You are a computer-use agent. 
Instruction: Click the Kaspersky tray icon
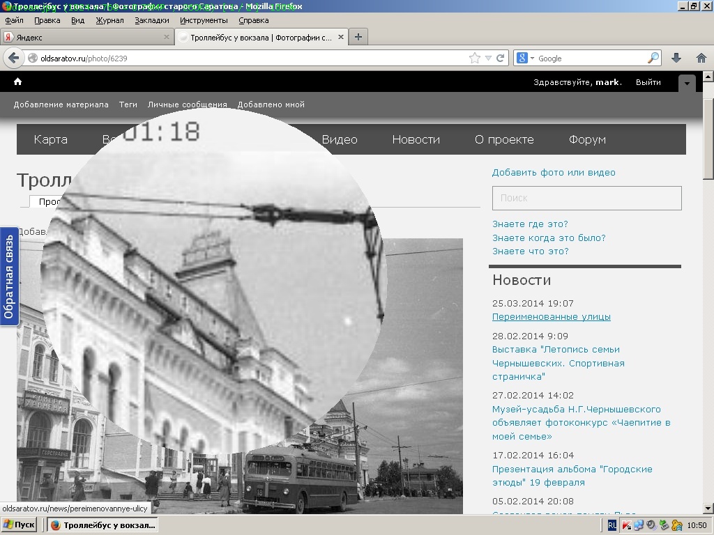pos(626,525)
